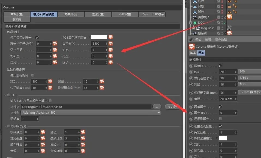
Task: Click the 文件夹 path input field
Action: click(86, 107)
